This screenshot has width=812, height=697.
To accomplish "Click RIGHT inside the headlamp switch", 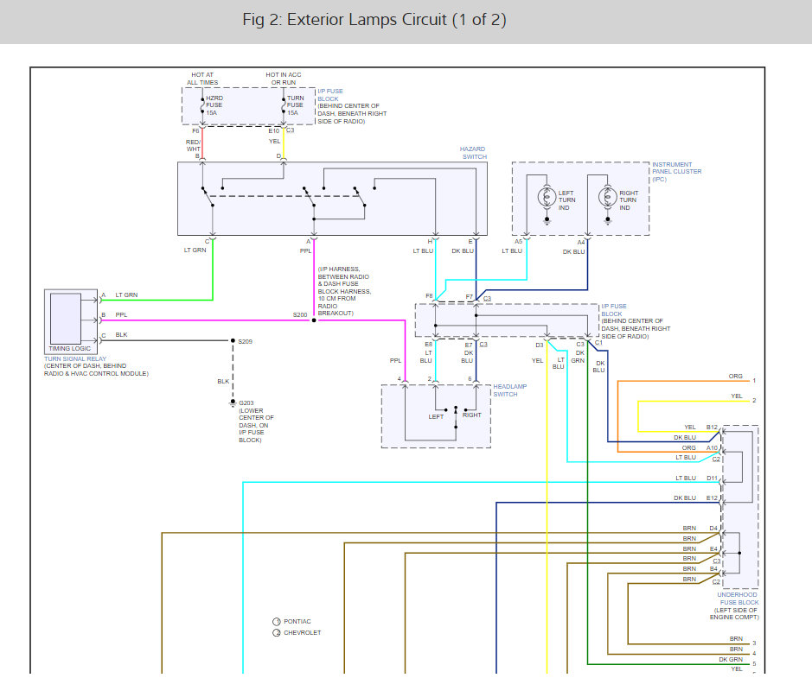I will coord(472,415).
